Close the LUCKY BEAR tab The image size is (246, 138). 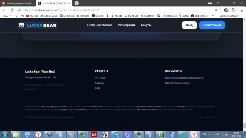69,3
